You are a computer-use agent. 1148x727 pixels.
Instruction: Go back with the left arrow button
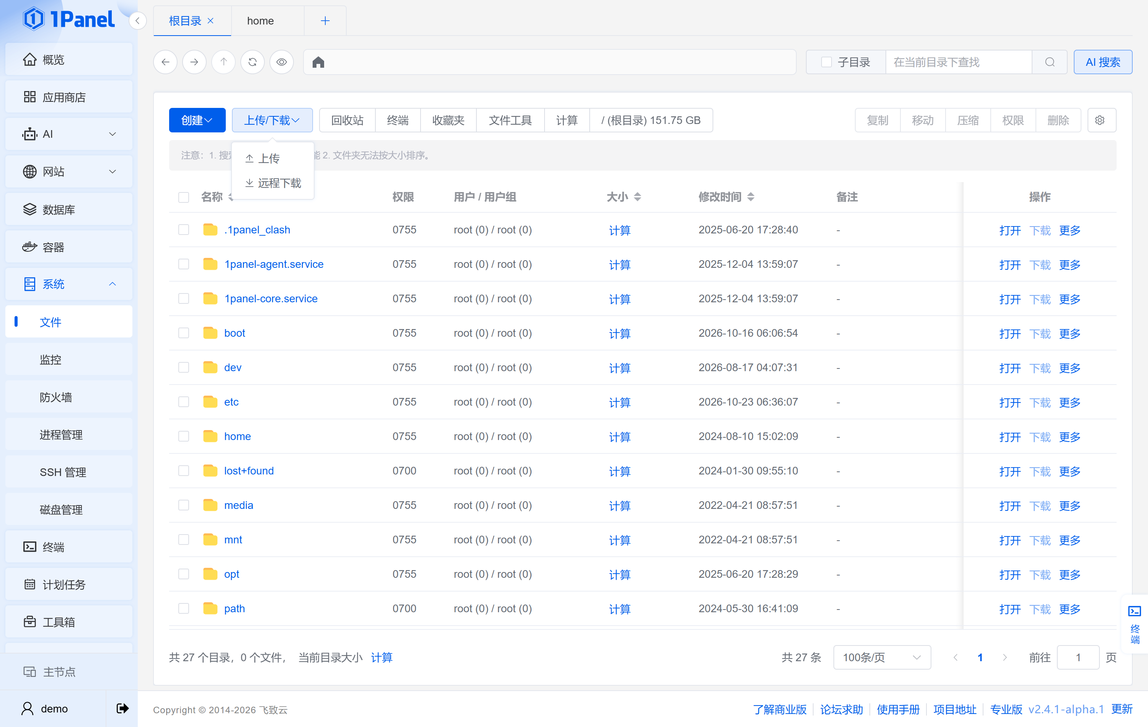click(165, 62)
